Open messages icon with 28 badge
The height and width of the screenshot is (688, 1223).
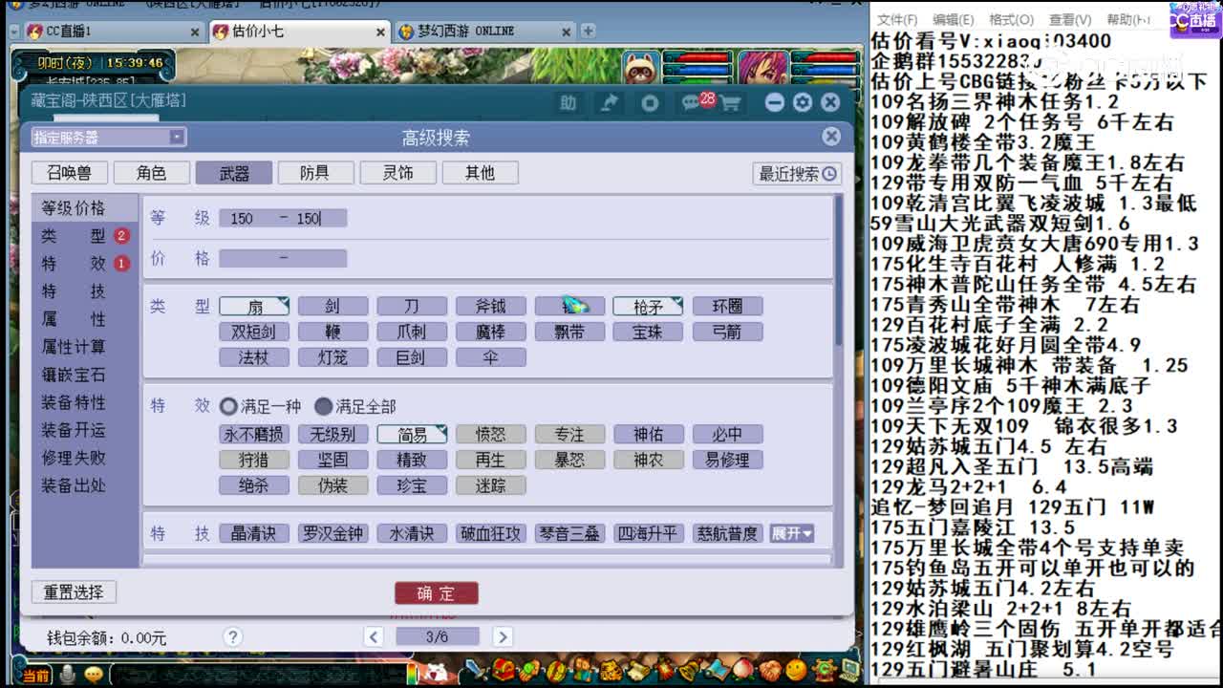click(696, 101)
